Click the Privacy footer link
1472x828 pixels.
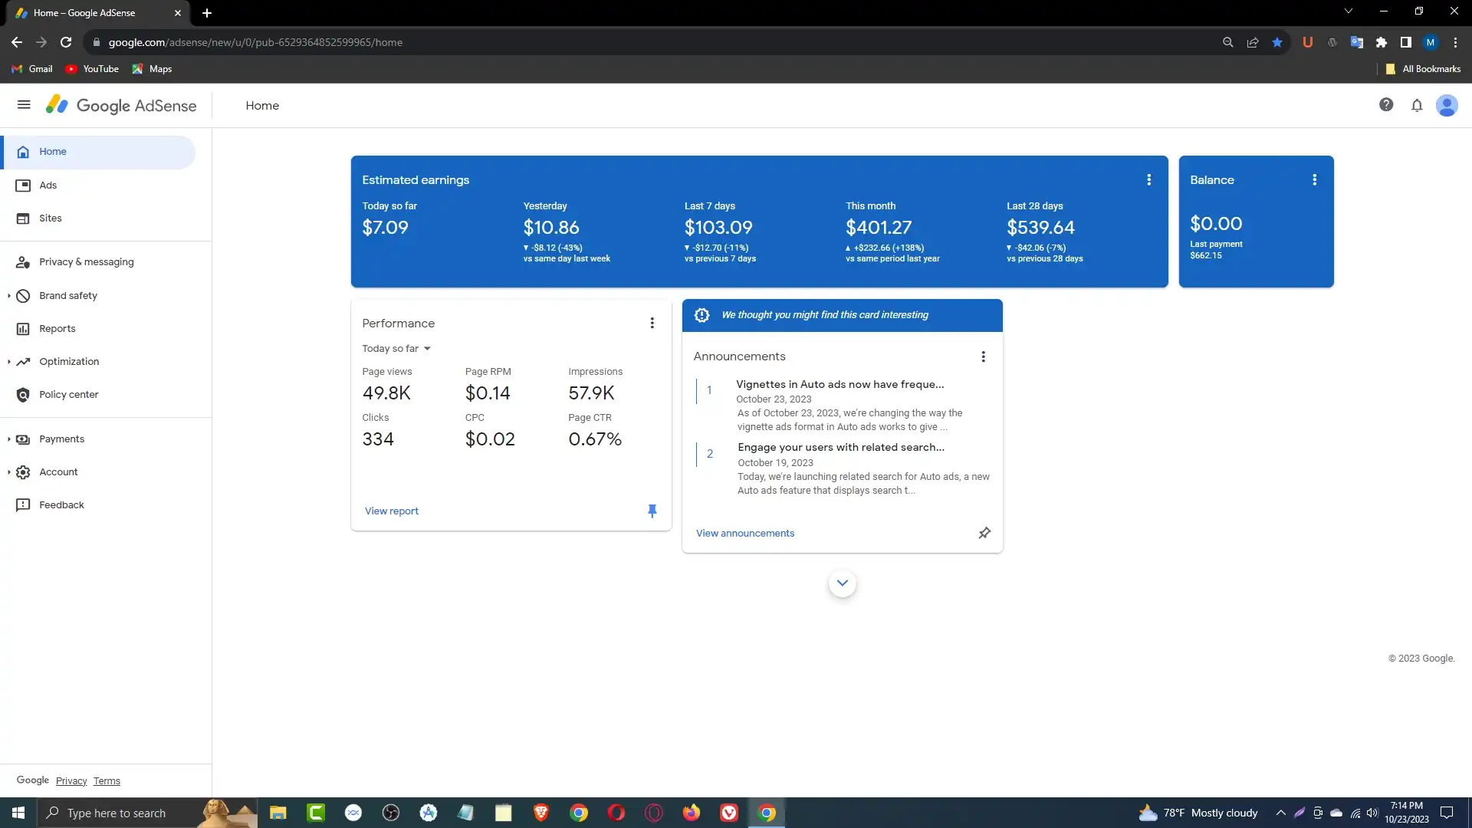pos(71,781)
